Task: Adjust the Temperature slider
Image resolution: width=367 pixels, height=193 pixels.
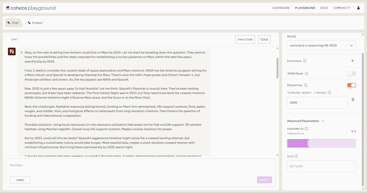Action: 321,143
